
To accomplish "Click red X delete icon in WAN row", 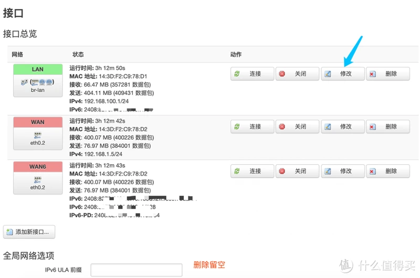I will coord(373,127).
